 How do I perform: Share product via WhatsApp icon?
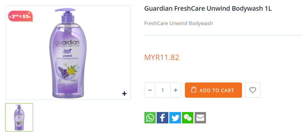point(150,118)
